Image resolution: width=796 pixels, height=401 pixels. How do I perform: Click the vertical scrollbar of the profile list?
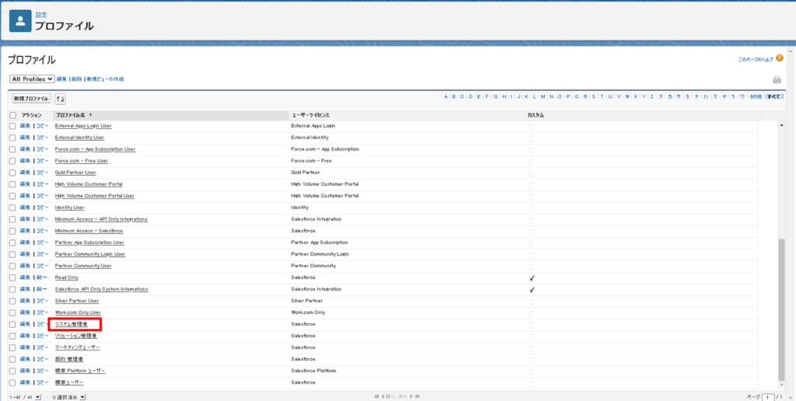pos(781,311)
